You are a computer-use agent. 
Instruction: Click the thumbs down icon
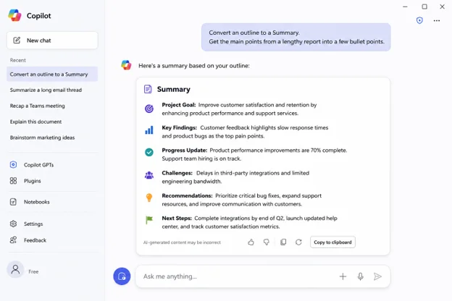tap(267, 242)
